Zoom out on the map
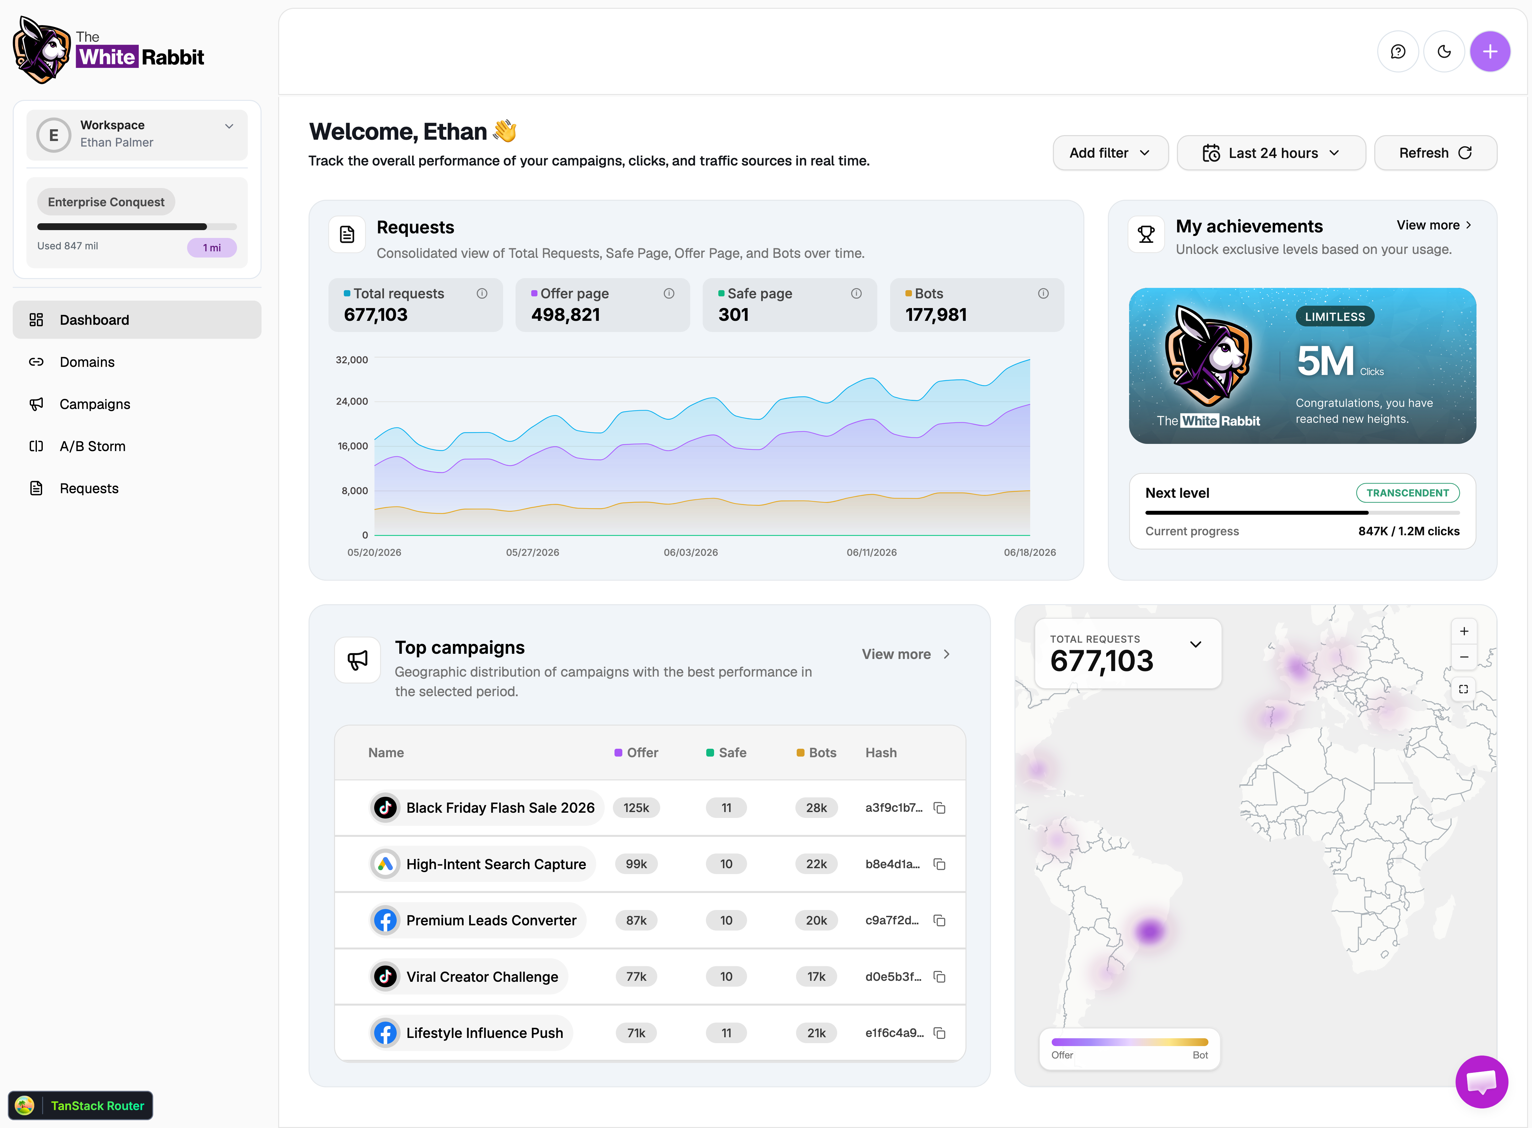 (x=1464, y=657)
